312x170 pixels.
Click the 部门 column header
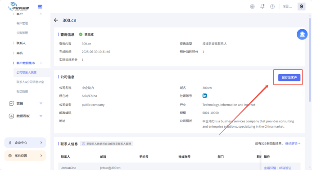point(221,157)
